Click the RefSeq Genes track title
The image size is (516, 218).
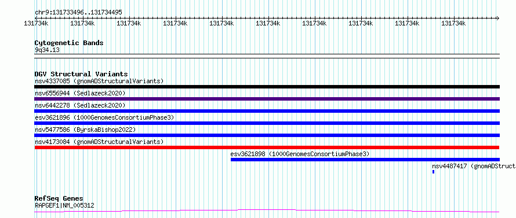(59, 199)
